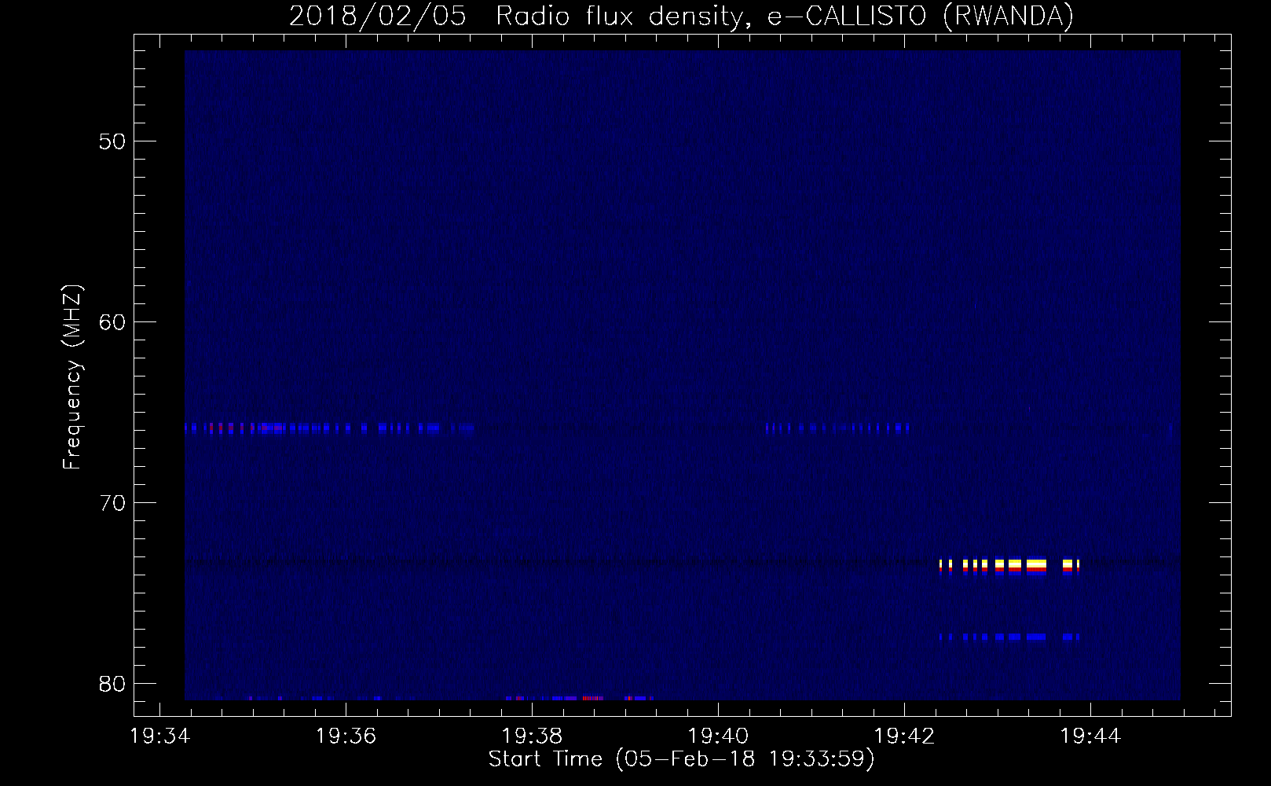Click the '50' frequency tick label

click(x=112, y=141)
